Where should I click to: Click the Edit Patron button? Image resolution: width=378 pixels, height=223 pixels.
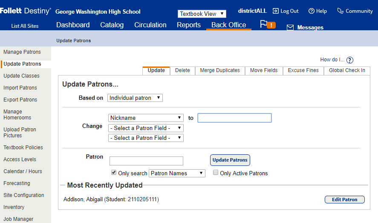[x=344, y=200]
